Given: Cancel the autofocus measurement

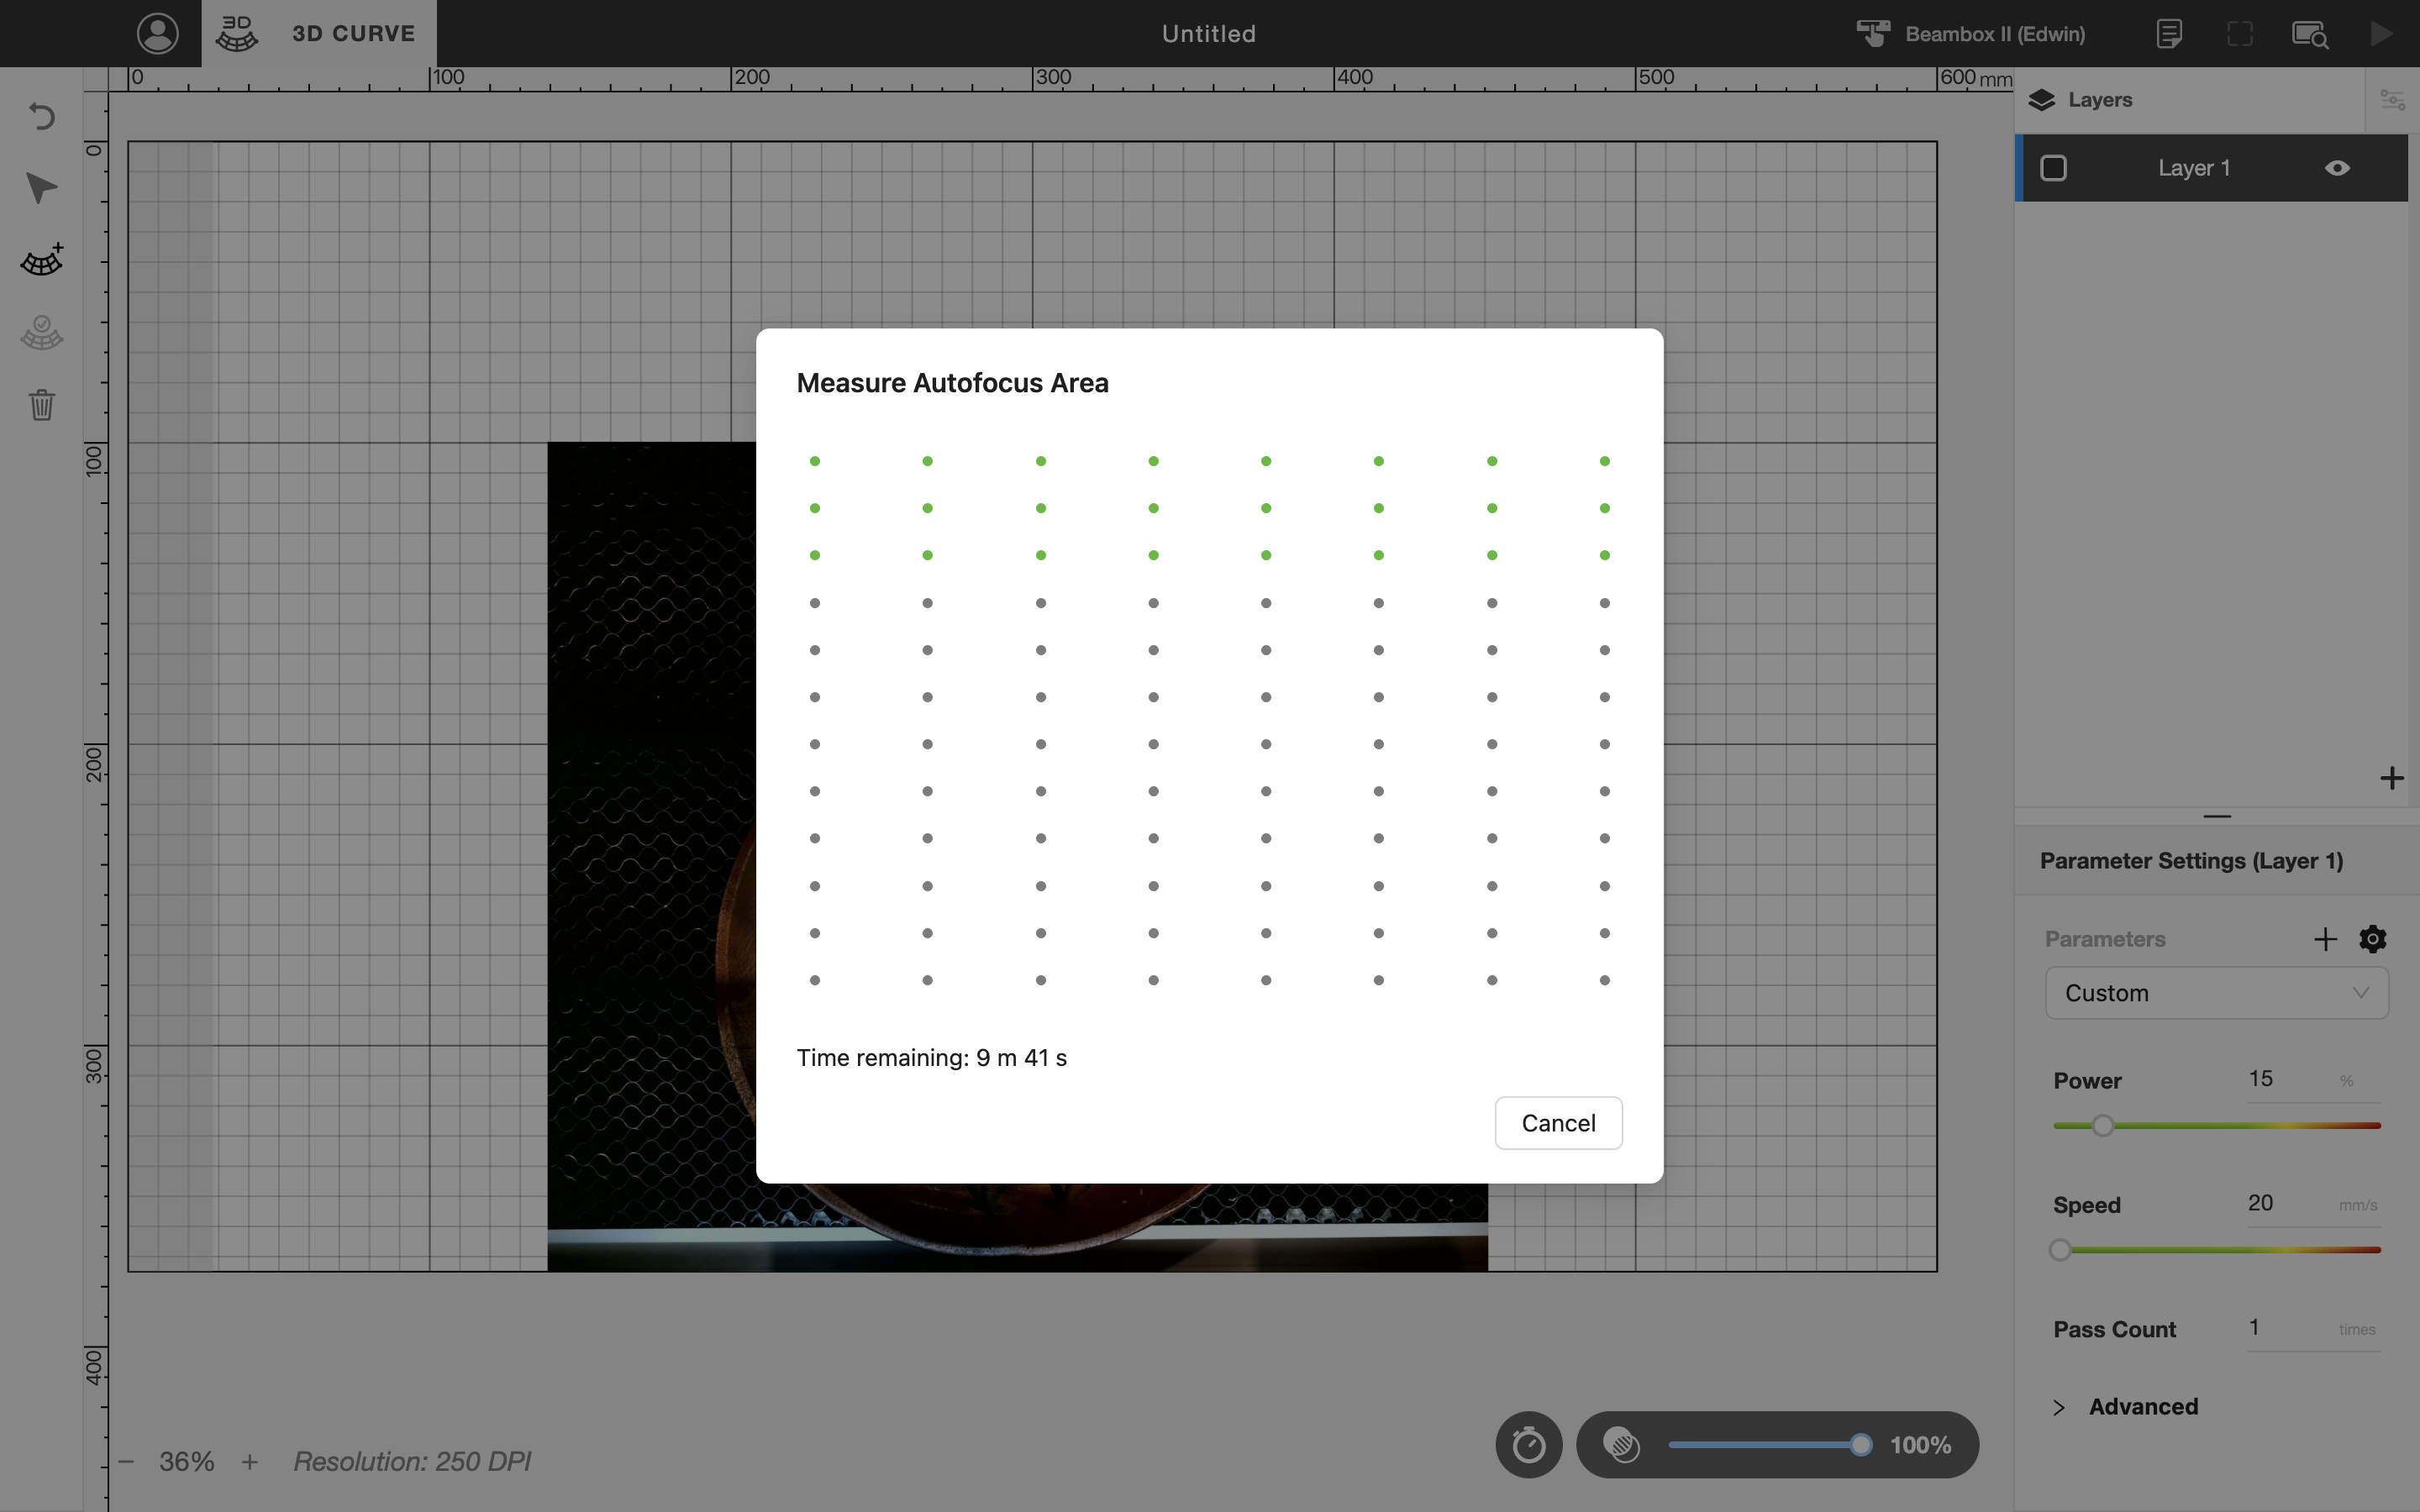Looking at the screenshot, I should (x=1558, y=1123).
